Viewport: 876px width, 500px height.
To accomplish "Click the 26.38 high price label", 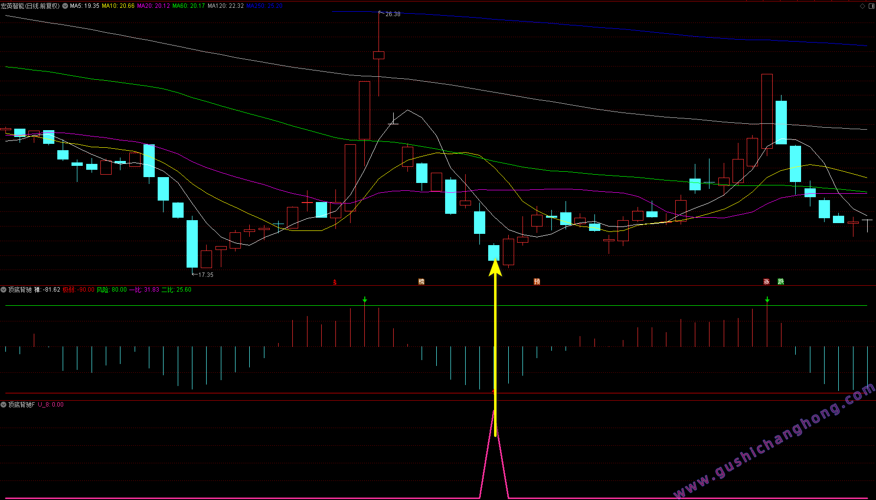I will 393,14.
